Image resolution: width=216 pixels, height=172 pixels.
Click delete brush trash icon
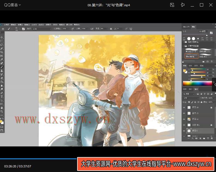tap(212, 62)
